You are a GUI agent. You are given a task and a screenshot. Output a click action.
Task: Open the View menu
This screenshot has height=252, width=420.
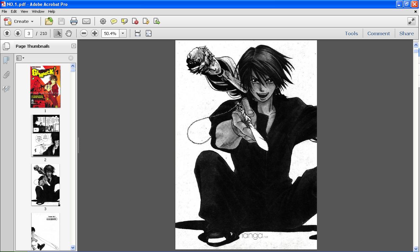click(x=24, y=11)
